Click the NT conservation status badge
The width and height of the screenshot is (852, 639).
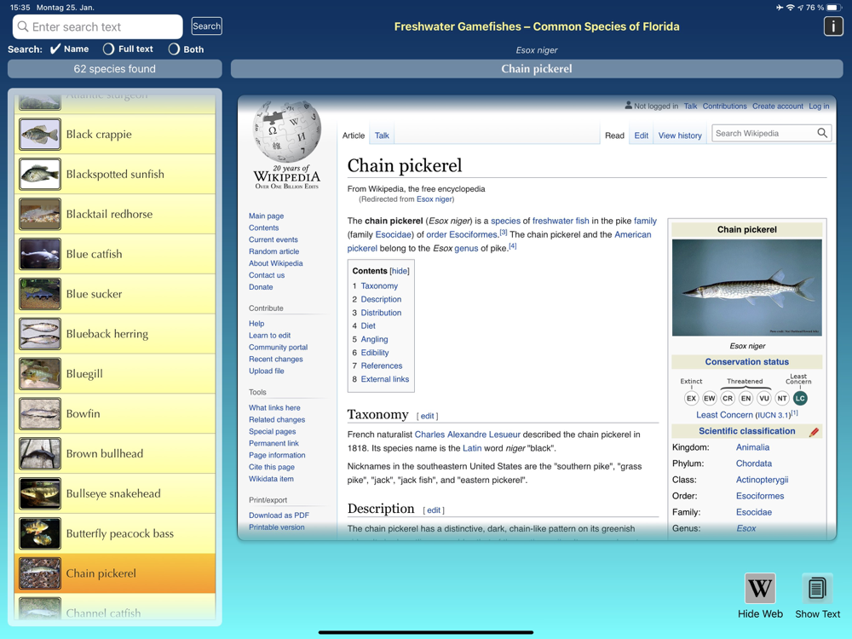(x=782, y=398)
